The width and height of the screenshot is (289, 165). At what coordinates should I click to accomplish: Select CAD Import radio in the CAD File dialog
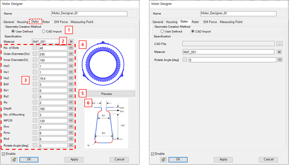[193, 31]
